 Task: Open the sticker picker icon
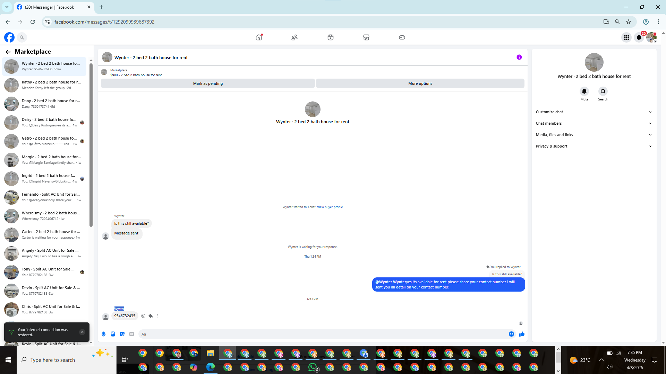[x=122, y=334]
